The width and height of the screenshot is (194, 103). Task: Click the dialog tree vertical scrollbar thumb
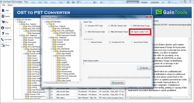pos(80,30)
